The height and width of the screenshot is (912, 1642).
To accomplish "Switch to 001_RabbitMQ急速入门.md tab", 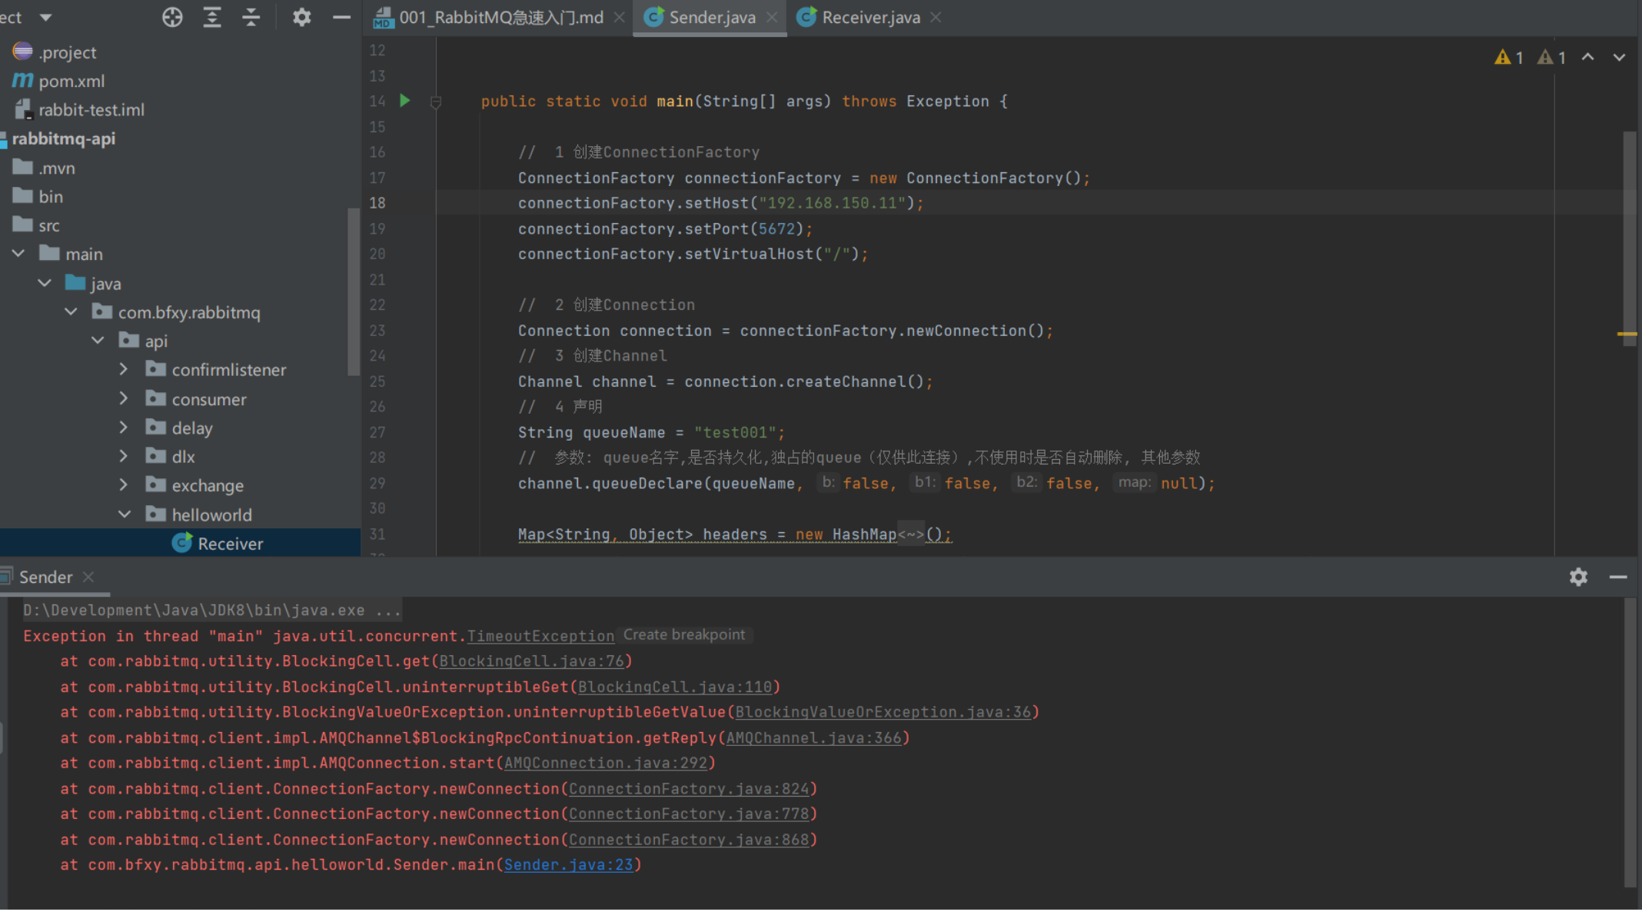I will (500, 17).
